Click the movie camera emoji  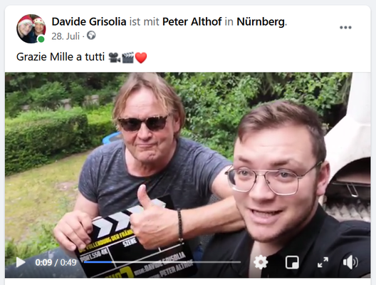[x=115, y=58]
